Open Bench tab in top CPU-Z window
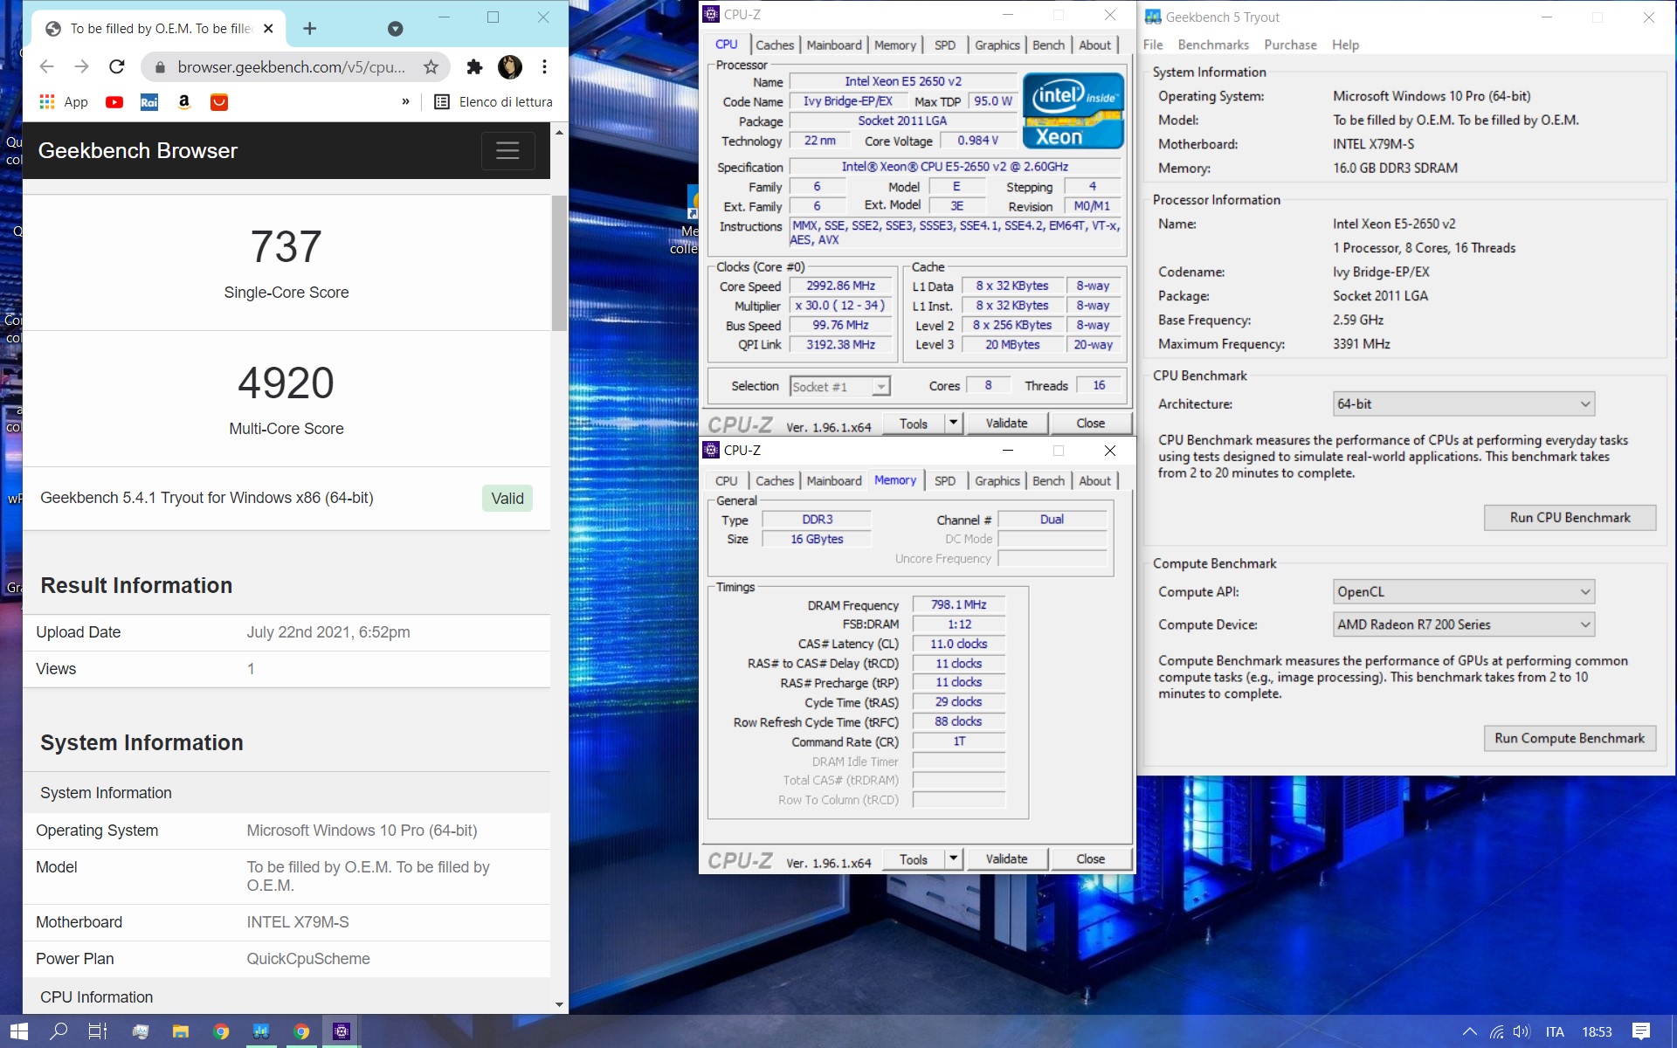 (1048, 45)
